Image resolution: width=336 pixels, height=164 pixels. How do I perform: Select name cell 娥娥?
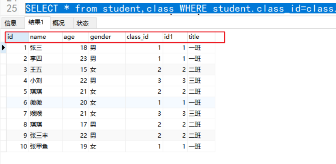pyautogui.click(x=45, y=113)
